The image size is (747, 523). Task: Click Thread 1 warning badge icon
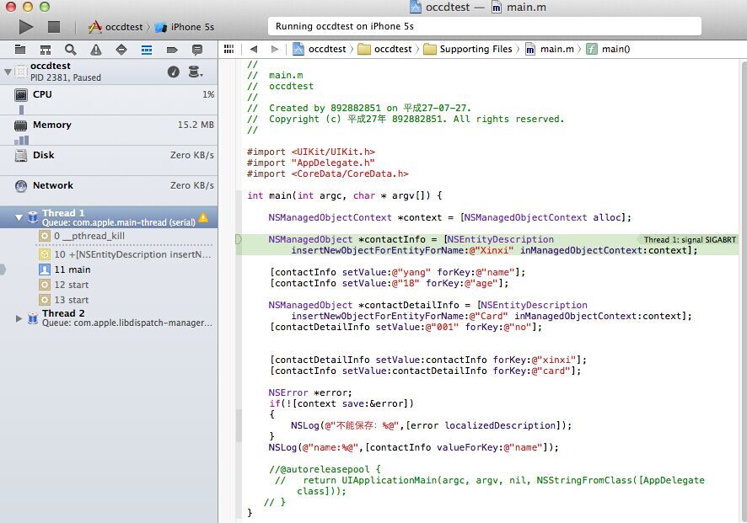[203, 217]
